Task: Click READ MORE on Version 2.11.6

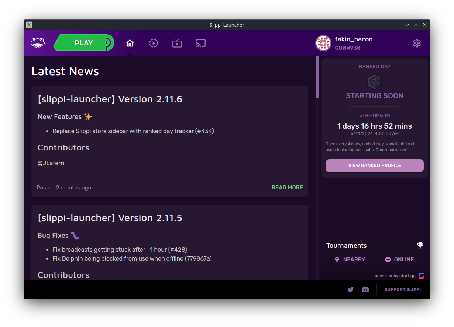Action: (x=287, y=188)
